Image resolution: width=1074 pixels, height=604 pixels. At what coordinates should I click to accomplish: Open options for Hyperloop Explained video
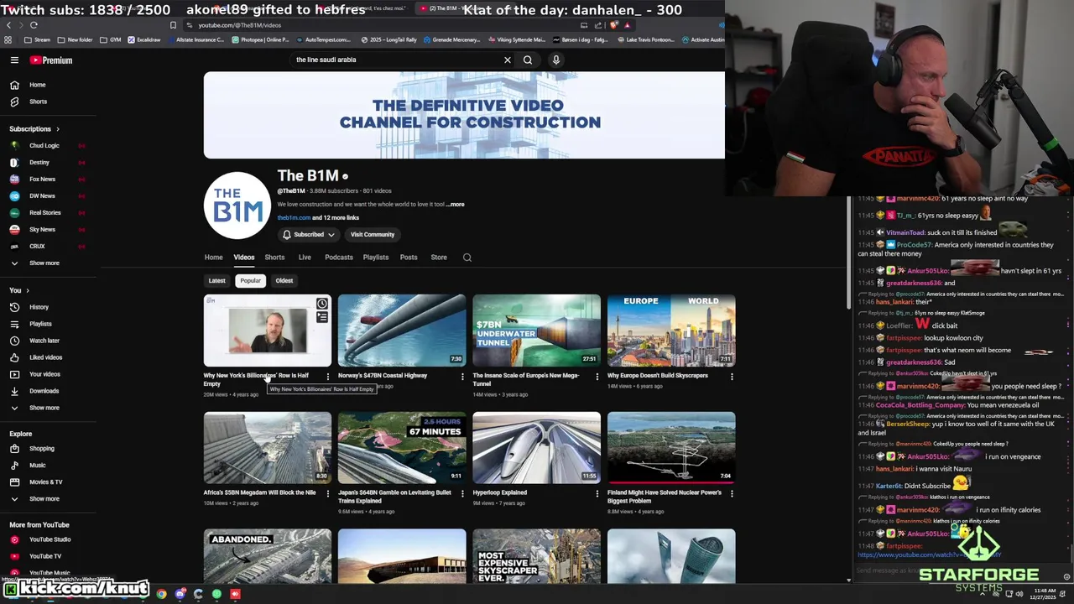pyautogui.click(x=597, y=494)
